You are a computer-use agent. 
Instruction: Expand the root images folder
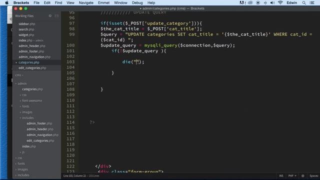point(16,169)
